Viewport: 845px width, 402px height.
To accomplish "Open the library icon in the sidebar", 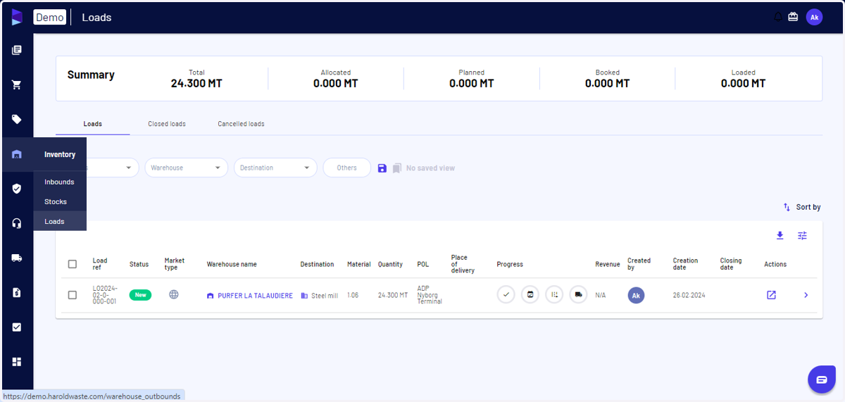I will (x=17, y=50).
